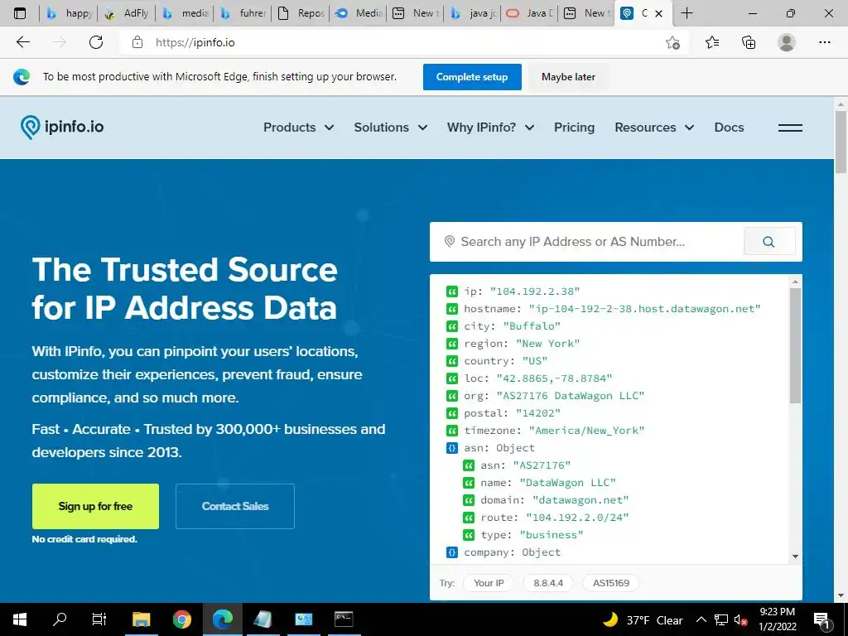Open the Windows Start menu
Screen dimensions: 848x636
pos(20,619)
